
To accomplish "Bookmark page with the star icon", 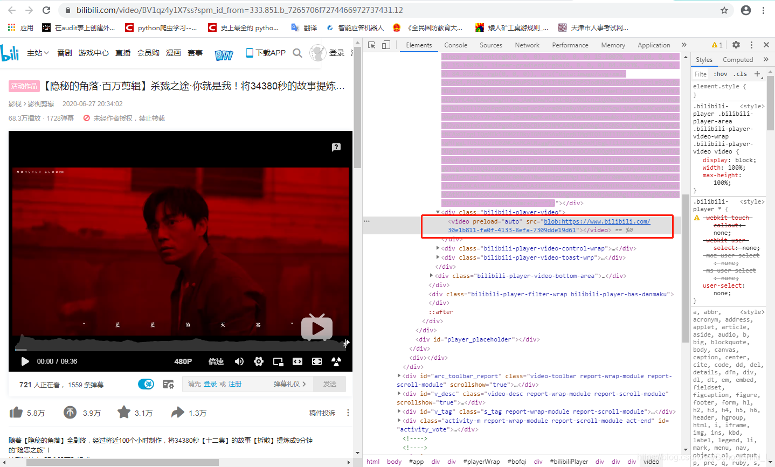I will pyautogui.click(x=724, y=10).
